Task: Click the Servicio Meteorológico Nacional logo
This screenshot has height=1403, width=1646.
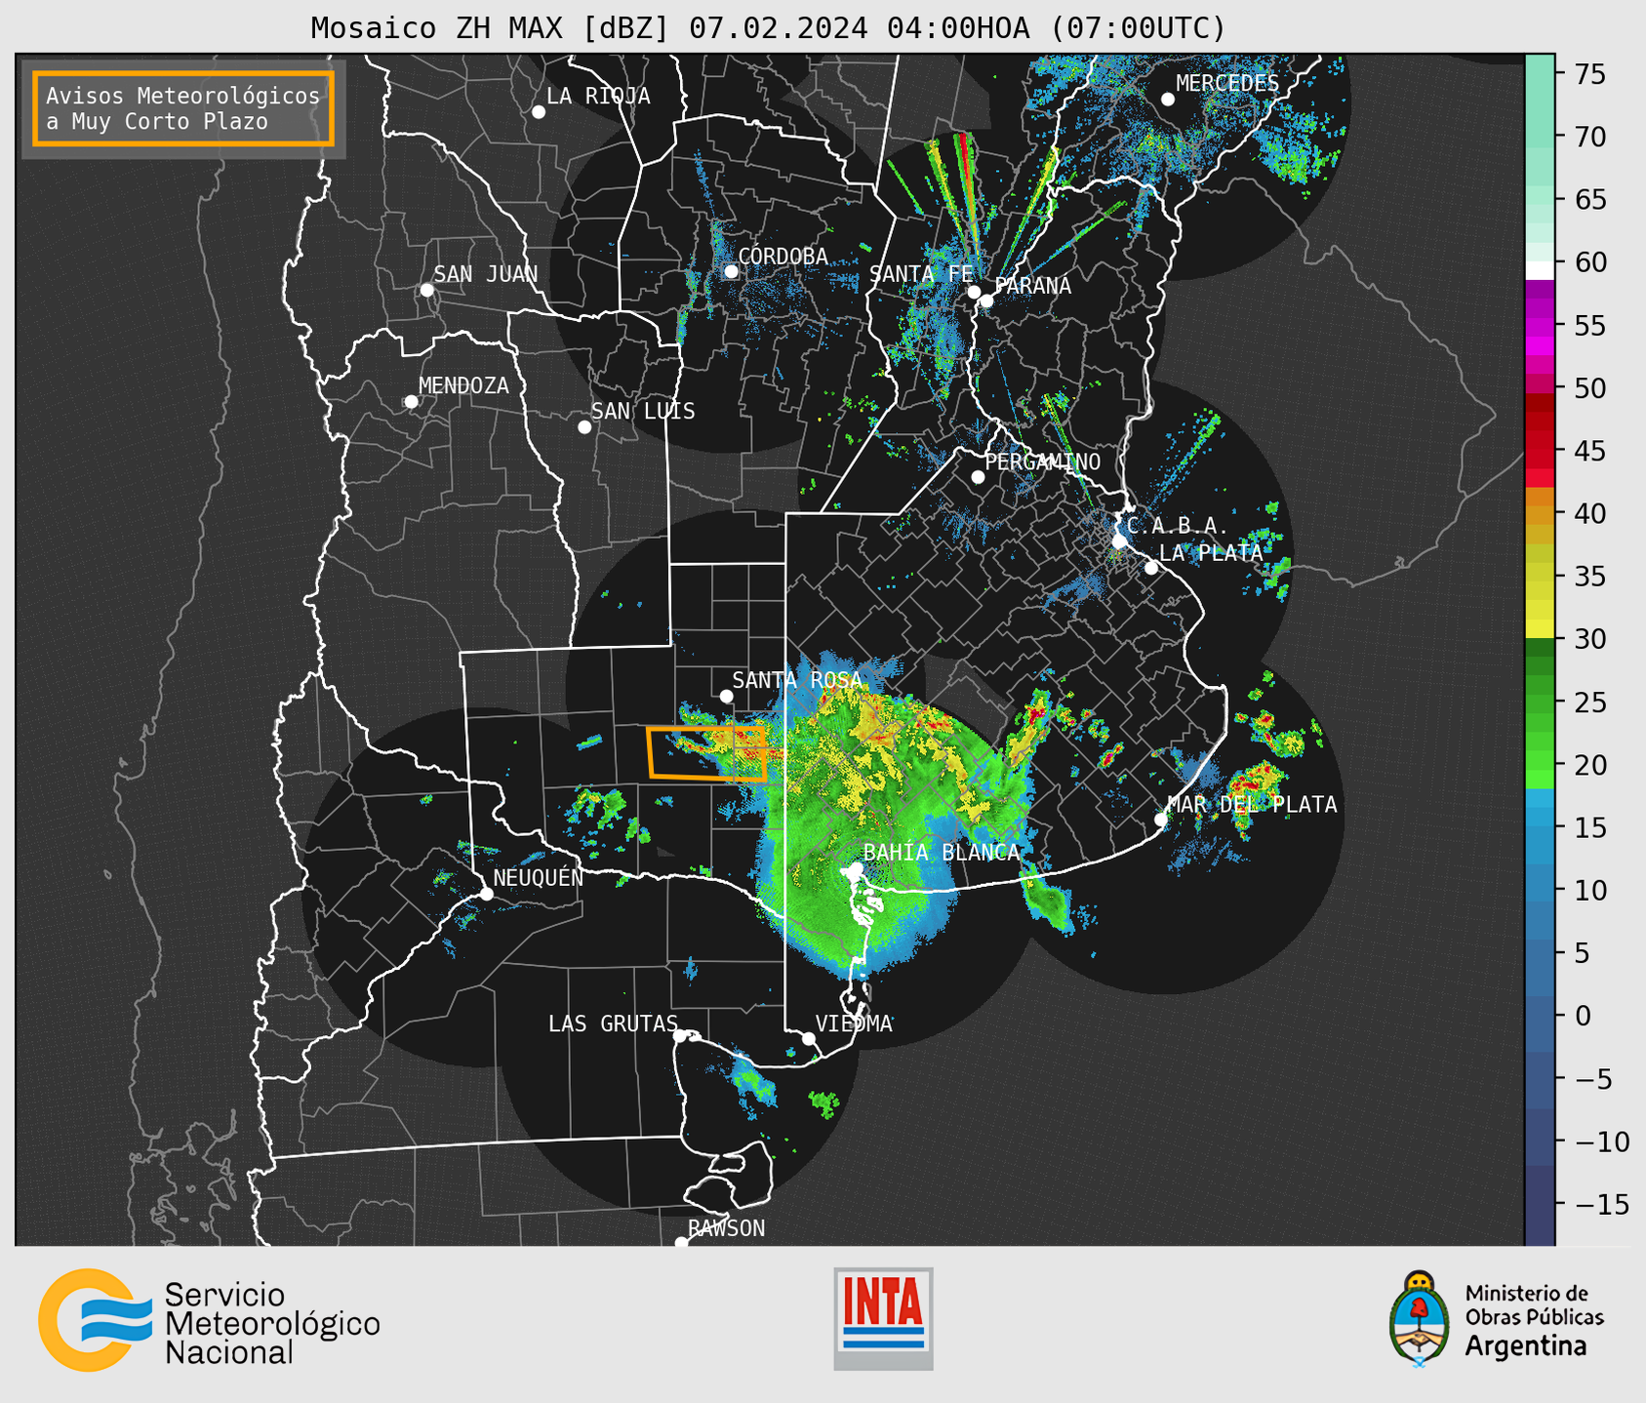Action: point(210,1320)
